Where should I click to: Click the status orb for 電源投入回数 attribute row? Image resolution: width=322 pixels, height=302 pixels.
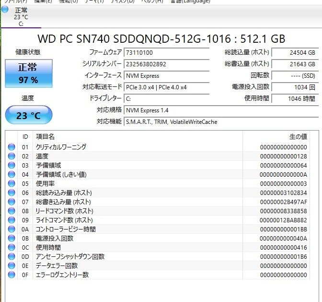coord(11,238)
